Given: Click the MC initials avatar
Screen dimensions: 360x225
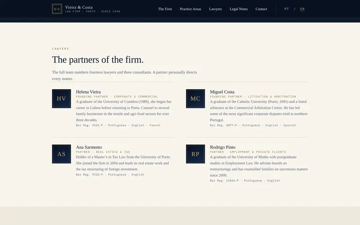Looking at the screenshot, I should pyautogui.click(x=195, y=99).
